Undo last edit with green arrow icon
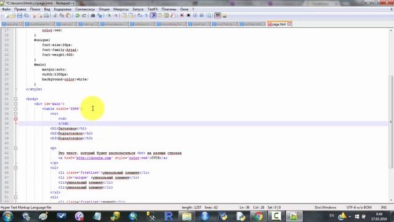The width and height of the screenshot is (394, 222). pos(78,15)
